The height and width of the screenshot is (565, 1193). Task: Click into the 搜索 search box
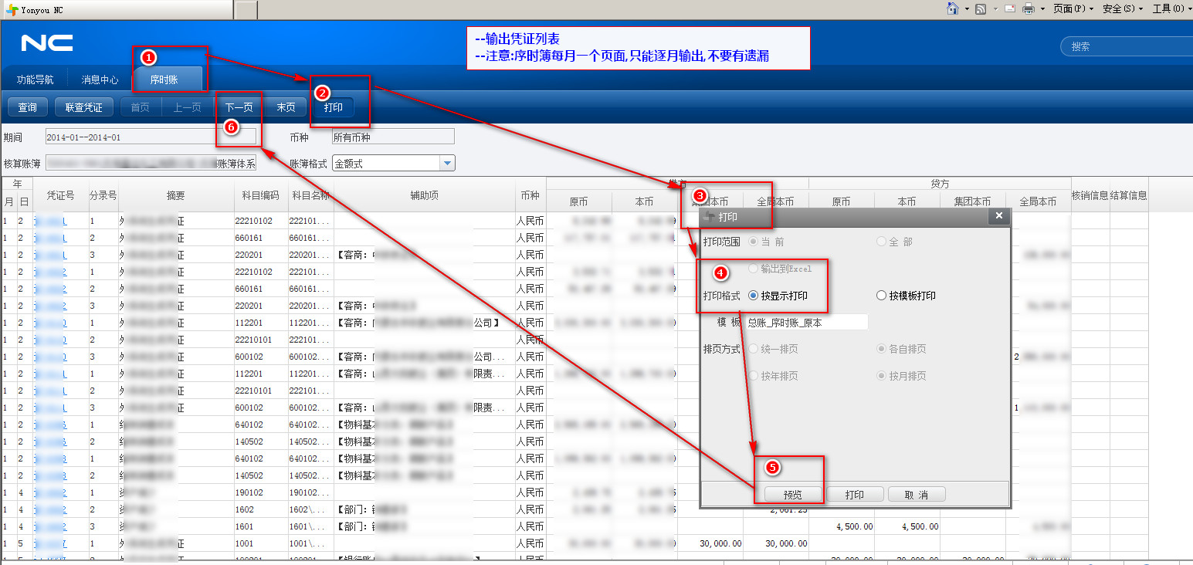(1127, 46)
